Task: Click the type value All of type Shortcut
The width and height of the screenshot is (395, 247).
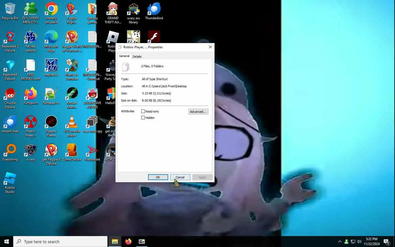Action: (155, 79)
